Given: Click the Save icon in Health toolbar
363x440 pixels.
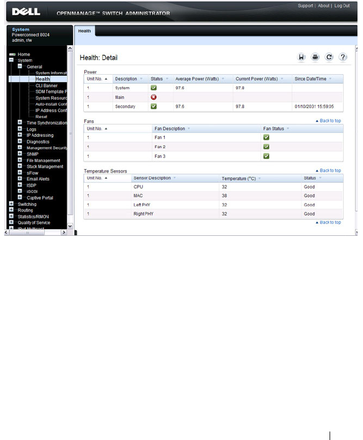Looking at the screenshot, I should pyautogui.click(x=301, y=57).
